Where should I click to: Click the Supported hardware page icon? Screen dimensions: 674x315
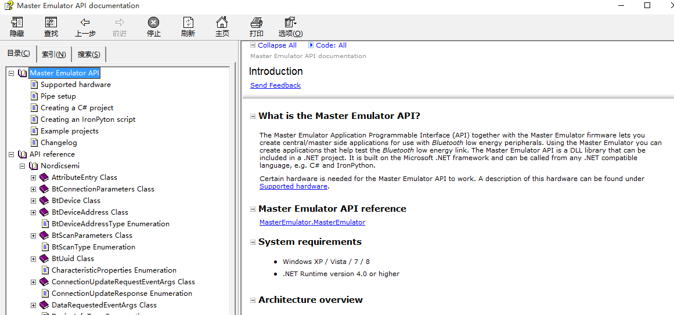[34, 85]
